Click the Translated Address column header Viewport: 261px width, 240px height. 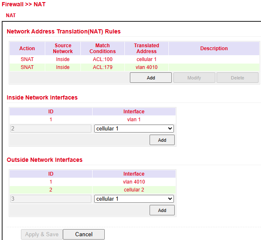[x=146, y=49]
